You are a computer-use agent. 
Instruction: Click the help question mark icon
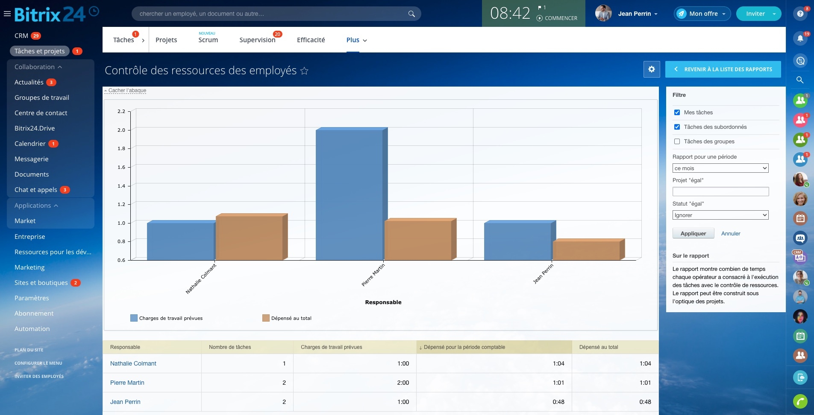pyautogui.click(x=800, y=14)
